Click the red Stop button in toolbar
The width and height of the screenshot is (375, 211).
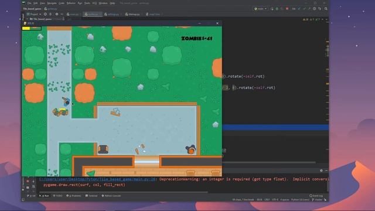pyautogui.click(x=287, y=9)
